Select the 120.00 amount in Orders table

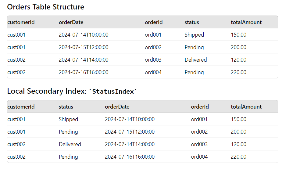coord(238,60)
